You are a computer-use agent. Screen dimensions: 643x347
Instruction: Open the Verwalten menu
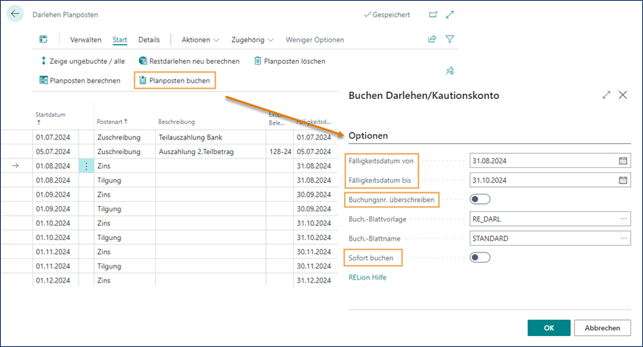86,40
